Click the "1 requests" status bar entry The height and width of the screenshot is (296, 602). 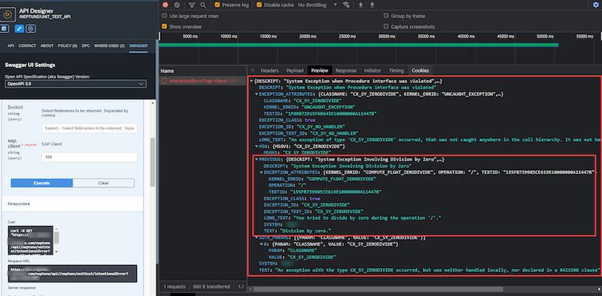click(175, 286)
